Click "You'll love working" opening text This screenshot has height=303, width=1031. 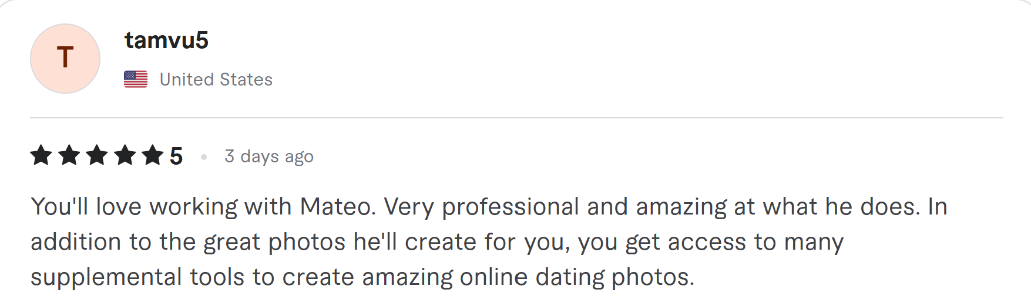coord(134,207)
